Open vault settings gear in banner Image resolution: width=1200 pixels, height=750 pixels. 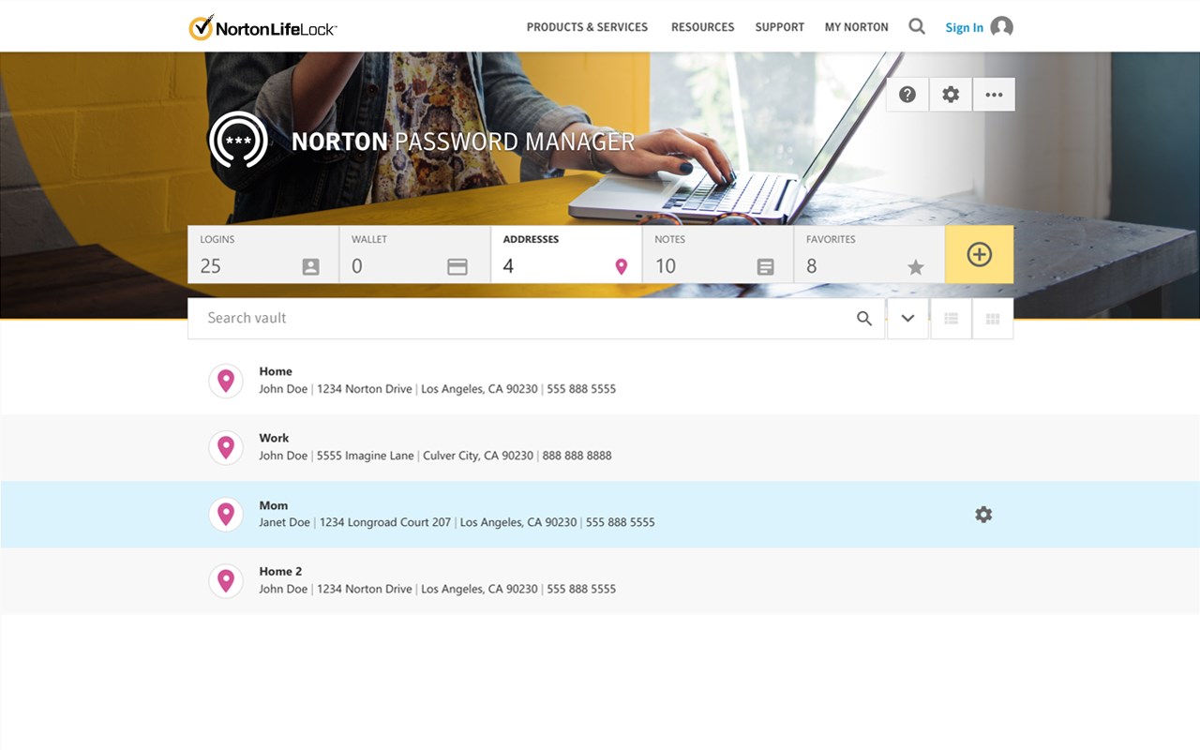pos(951,95)
